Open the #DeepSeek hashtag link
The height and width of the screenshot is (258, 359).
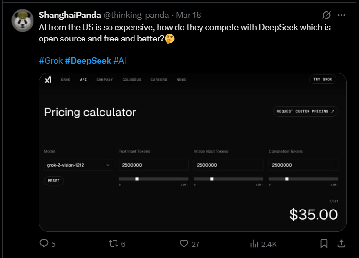pyautogui.click(x=88, y=61)
